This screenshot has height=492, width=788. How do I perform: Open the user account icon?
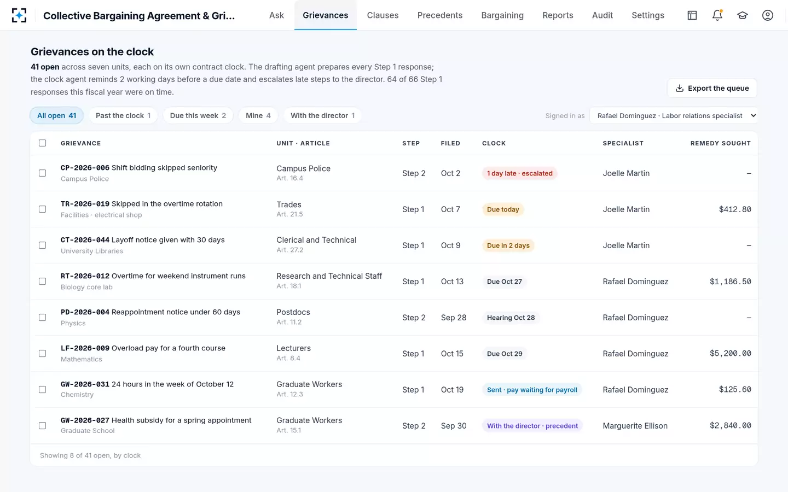(768, 15)
